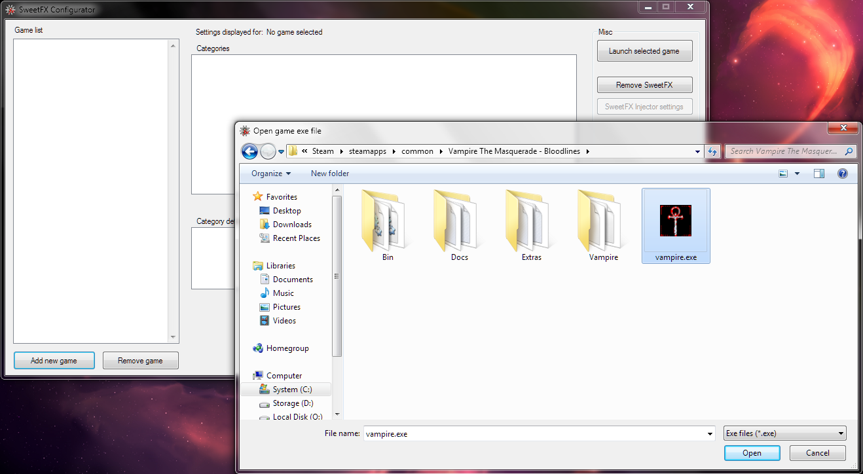Open the Pictures library
The height and width of the screenshot is (474, 863).
[x=280, y=307]
